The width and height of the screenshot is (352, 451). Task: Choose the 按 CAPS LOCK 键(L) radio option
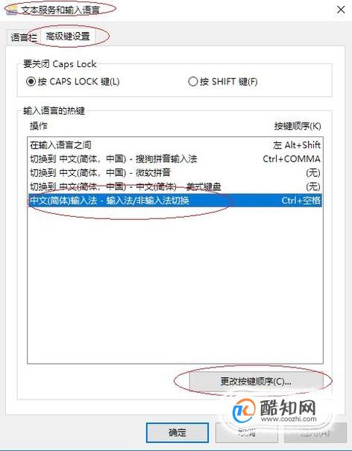(x=72, y=82)
